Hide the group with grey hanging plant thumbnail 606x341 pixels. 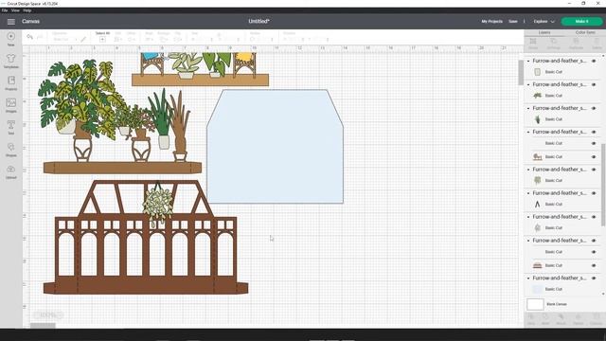594,217
